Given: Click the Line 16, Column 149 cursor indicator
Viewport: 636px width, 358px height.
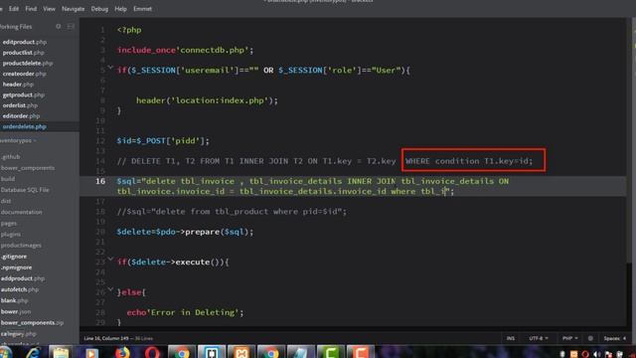Looking at the screenshot, I should tap(107, 338).
